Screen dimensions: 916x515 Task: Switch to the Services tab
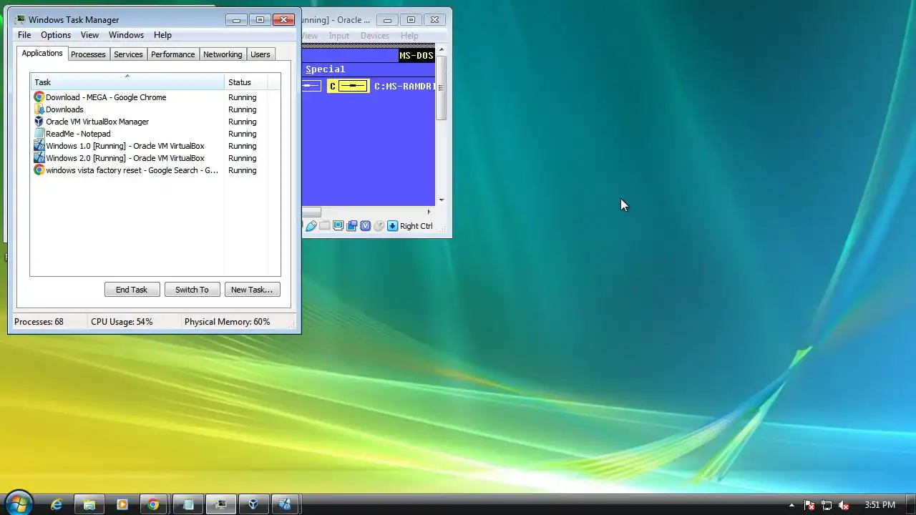[x=128, y=54]
